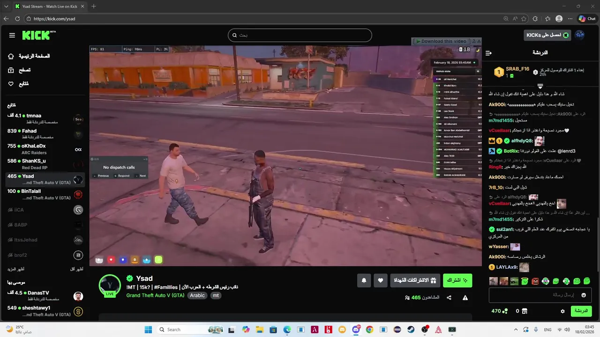Select the mt stream tag
Viewport: 600px width, 337px height.
pyautogui.click(x=216, y=295)
